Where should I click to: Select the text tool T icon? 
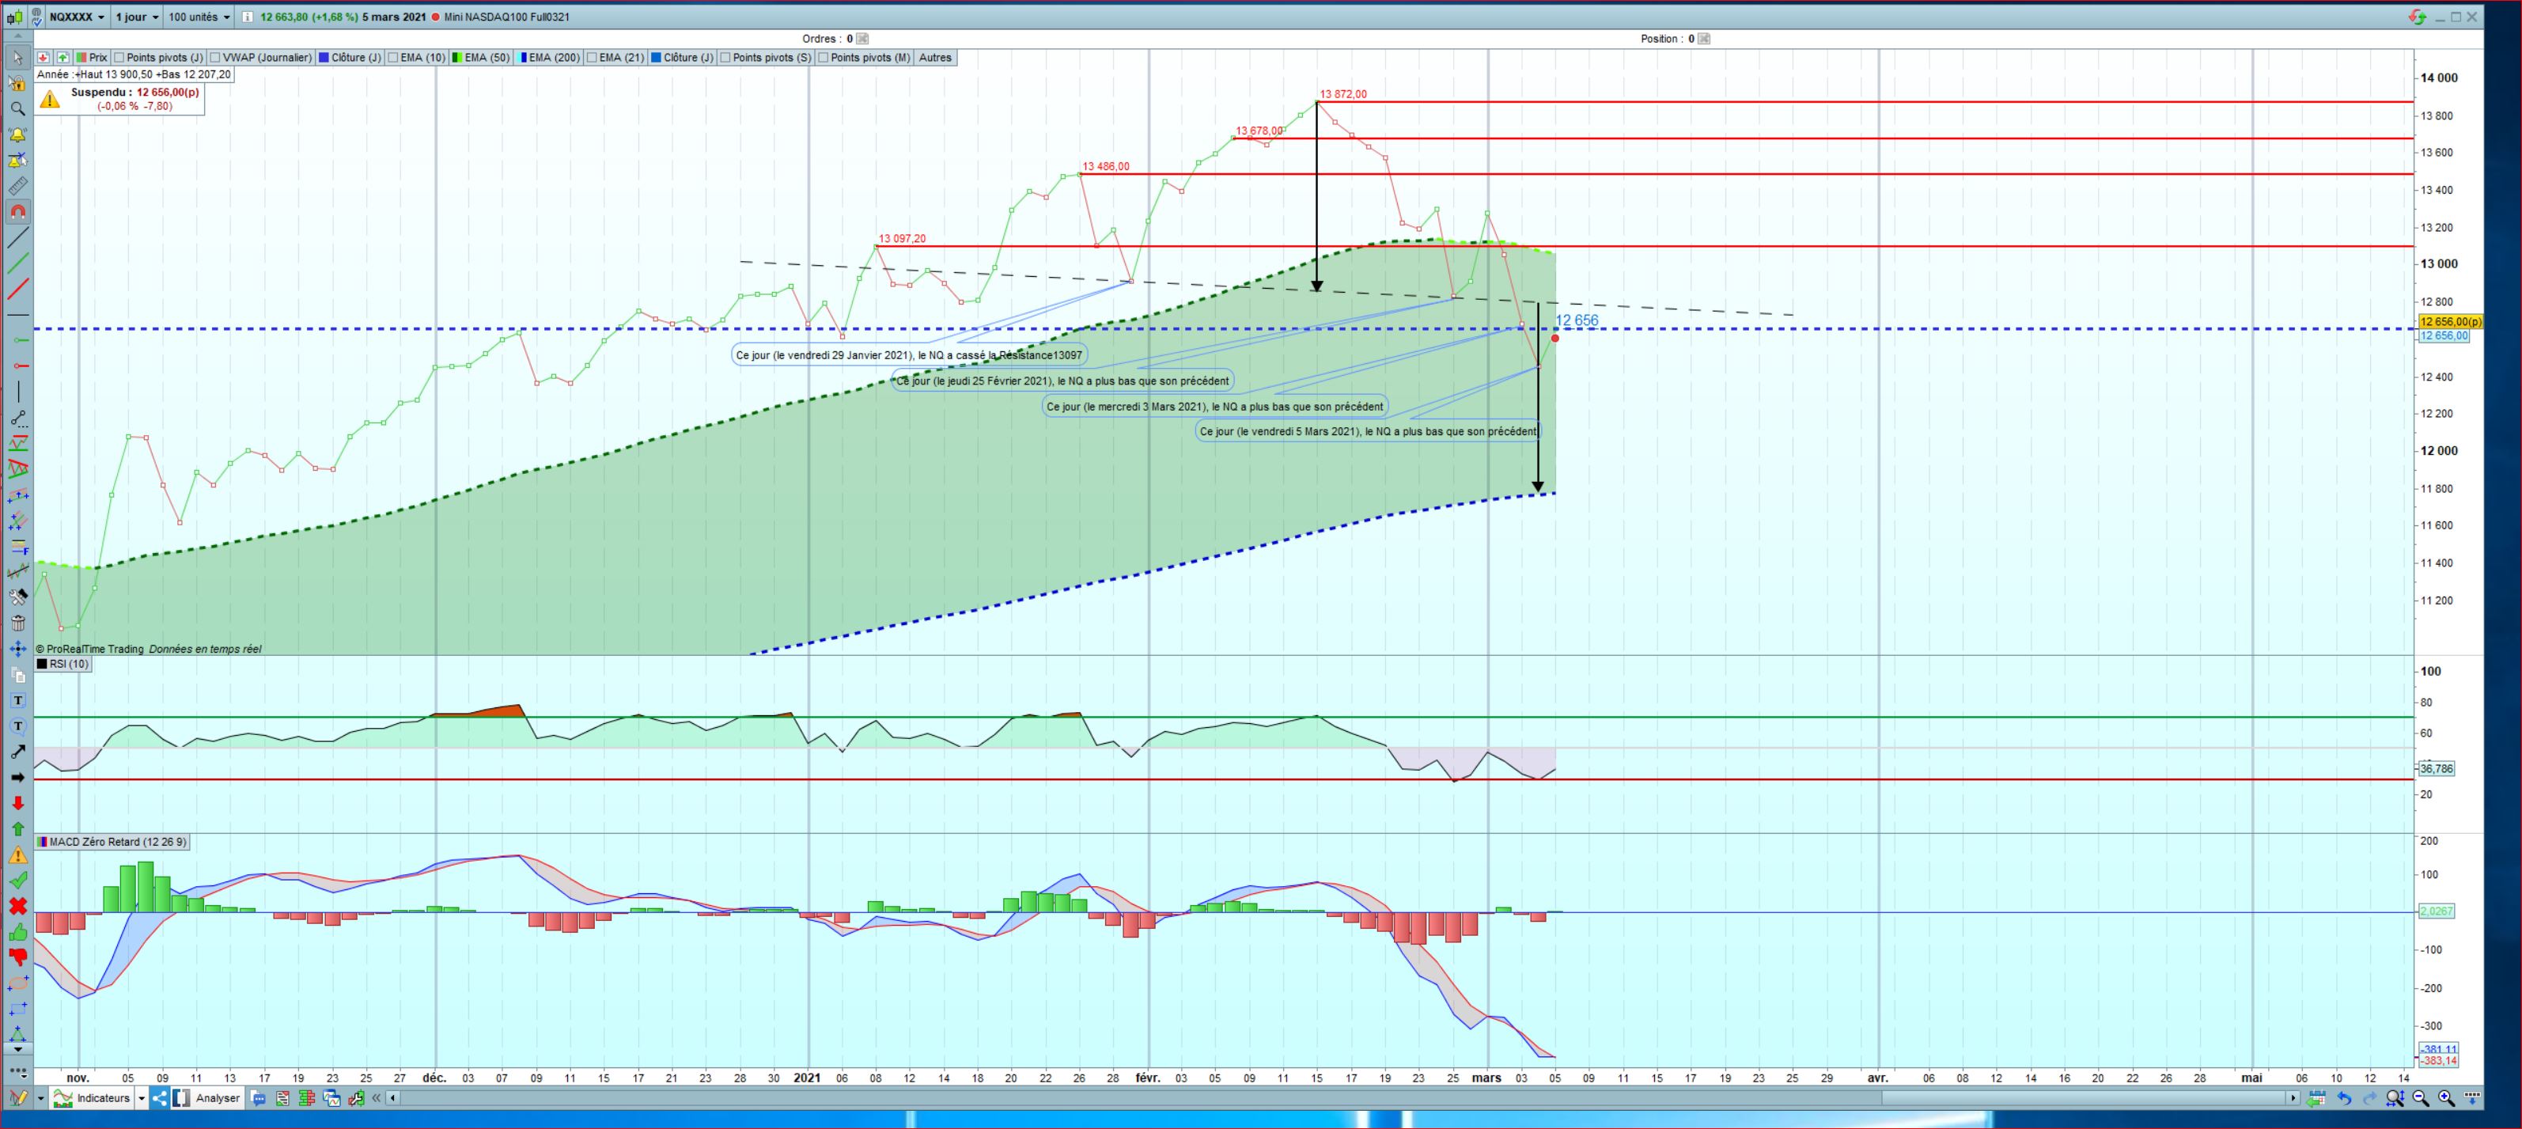click(17, 700)
